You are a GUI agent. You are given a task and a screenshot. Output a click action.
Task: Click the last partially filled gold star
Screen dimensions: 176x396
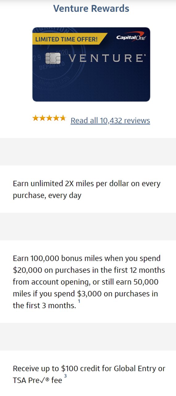(63, 118)
